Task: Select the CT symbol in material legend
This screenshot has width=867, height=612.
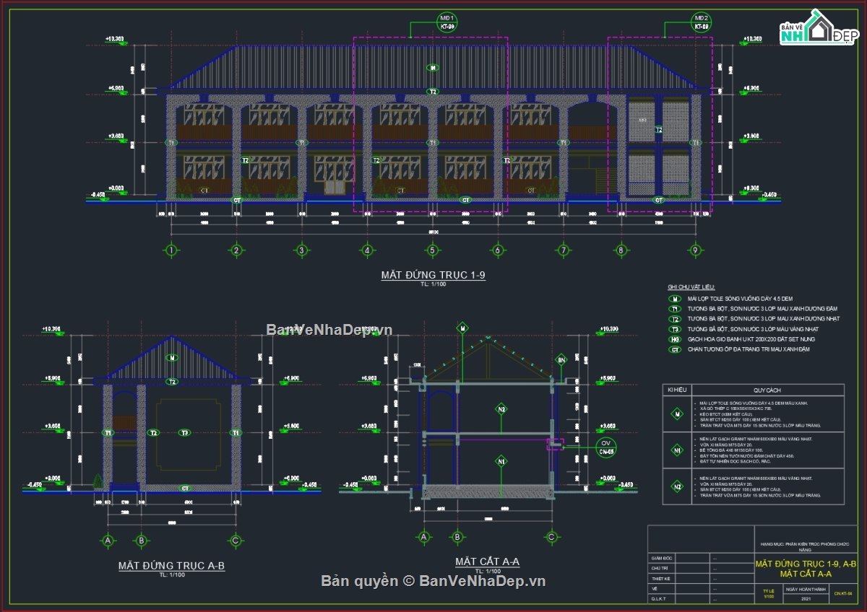Action: (x=676, y=349)
